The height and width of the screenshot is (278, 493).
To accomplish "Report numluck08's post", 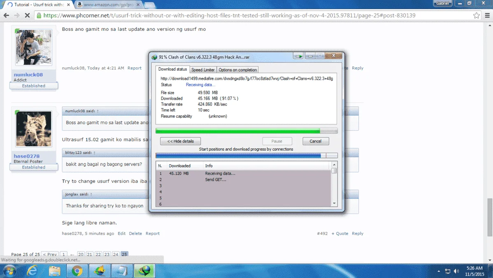I will click(x=134, y=68).
